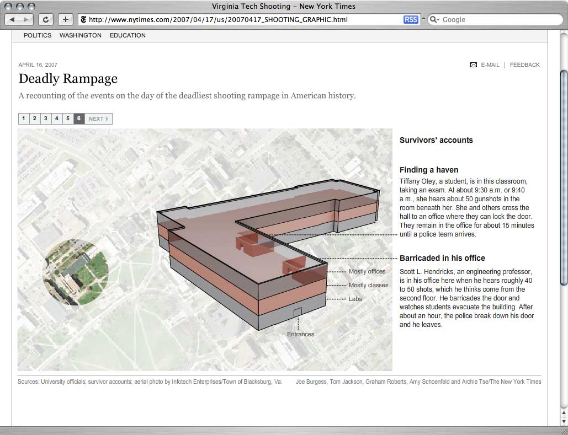
Task: Open the EDUCATION section
Action: pos(128,35)
